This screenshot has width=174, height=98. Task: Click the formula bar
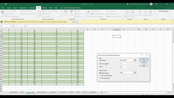click(100, 26)
